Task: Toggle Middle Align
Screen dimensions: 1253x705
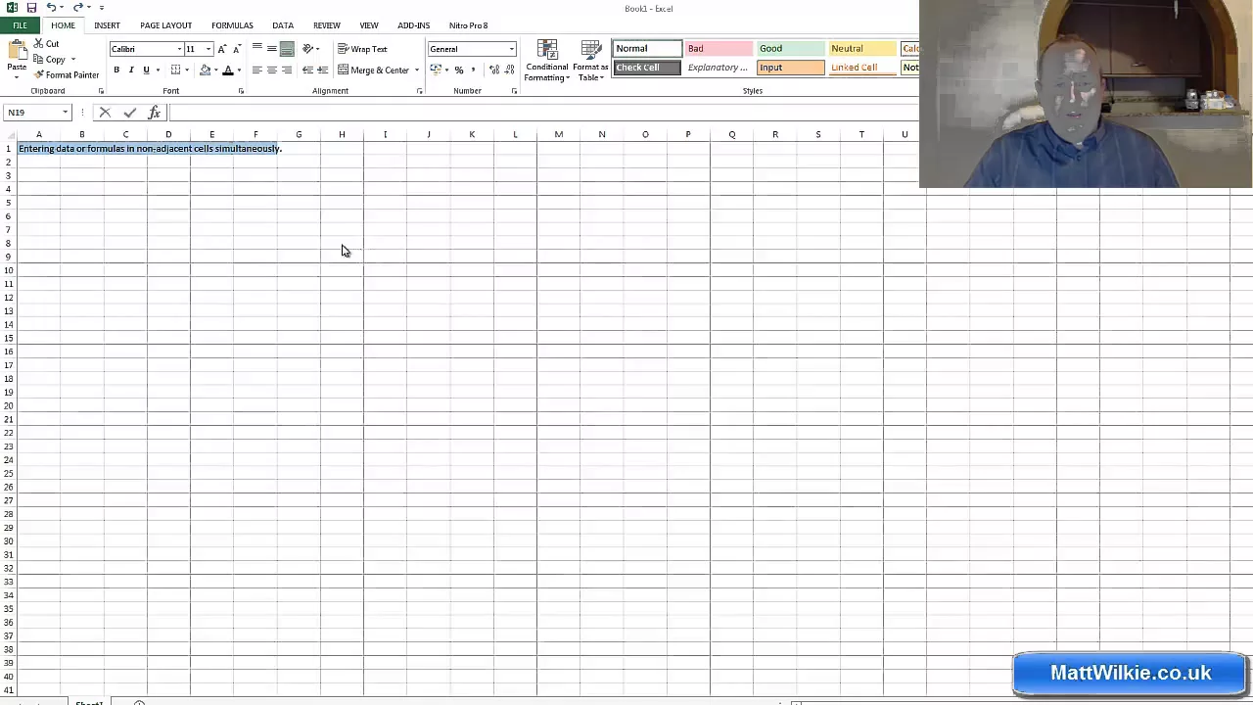Action: click(271, 49)
